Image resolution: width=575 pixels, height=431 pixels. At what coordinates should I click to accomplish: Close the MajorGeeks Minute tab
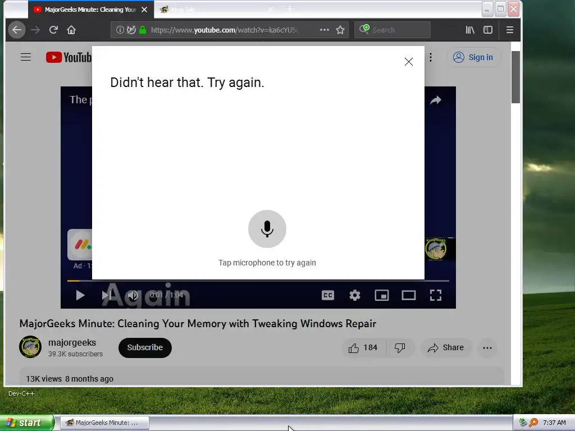click(144, 10)
